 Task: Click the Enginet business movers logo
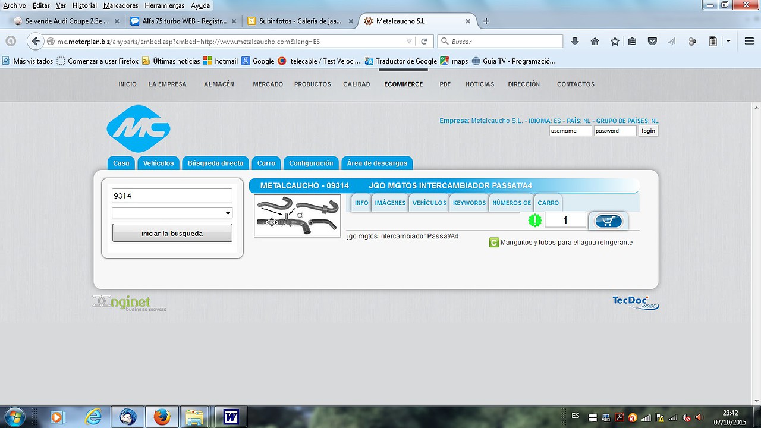pyautogui.click(x=129, y=303)
